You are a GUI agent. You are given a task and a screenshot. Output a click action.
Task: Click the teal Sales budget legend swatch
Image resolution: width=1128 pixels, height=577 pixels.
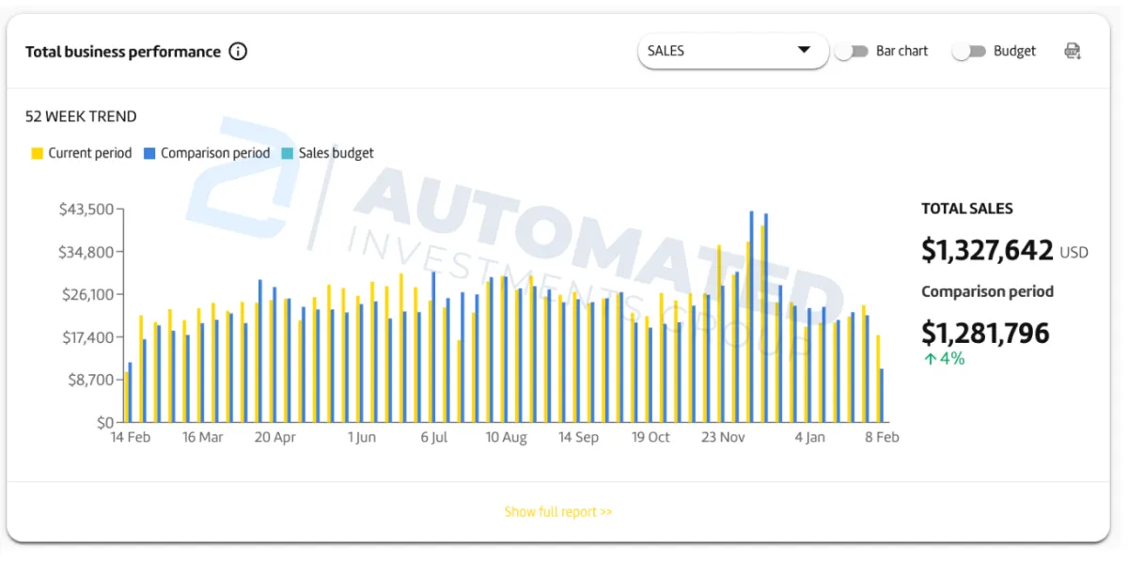(x=289, y=153)
